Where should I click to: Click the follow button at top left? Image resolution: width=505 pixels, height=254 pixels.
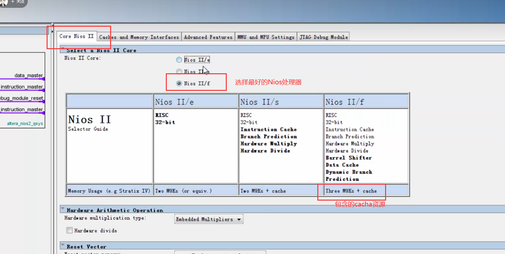point(18,2)
